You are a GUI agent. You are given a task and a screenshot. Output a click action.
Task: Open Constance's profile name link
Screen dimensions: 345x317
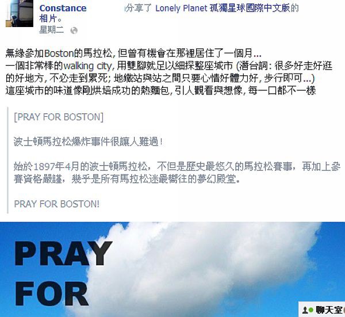(x=63, y=8)
